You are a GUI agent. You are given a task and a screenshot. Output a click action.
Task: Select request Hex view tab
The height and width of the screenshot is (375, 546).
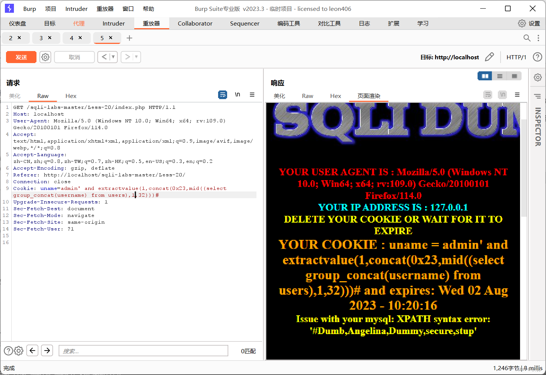tap(71, 96)
